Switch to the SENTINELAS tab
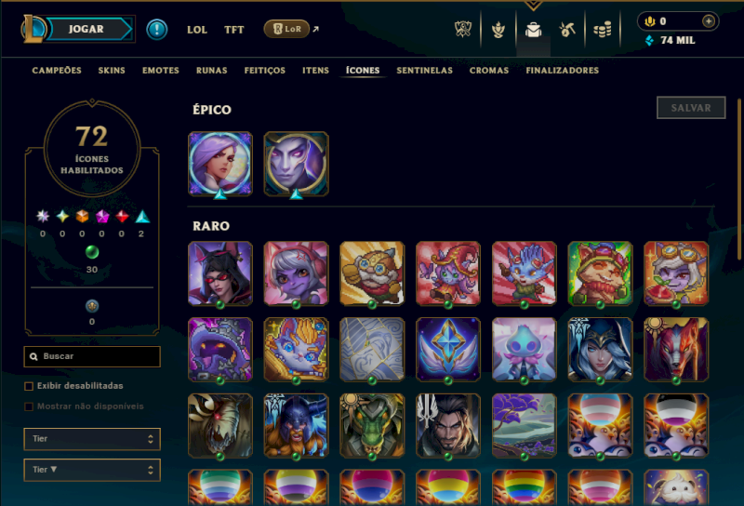The image size is (744, 506). click(425, 71)
